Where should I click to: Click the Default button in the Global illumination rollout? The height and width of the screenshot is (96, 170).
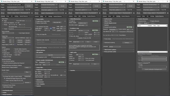95,21
